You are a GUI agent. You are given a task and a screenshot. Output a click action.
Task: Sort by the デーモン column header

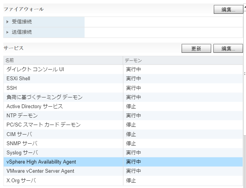[183, 60]
